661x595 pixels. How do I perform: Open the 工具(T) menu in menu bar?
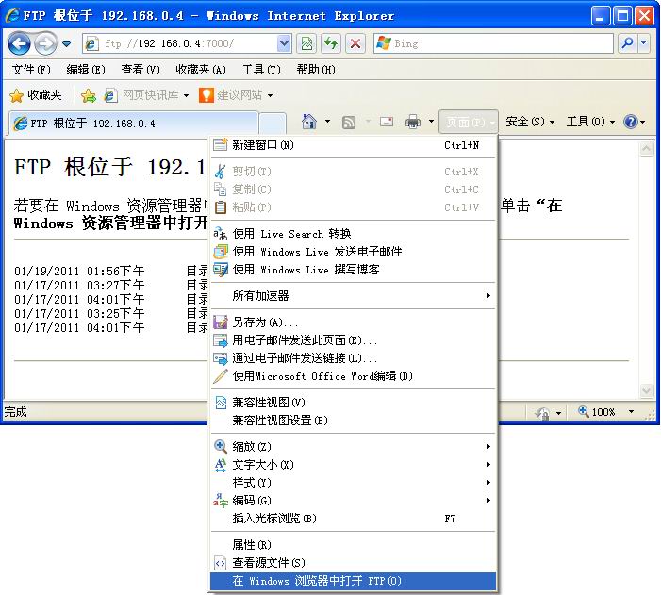[260, 70]
